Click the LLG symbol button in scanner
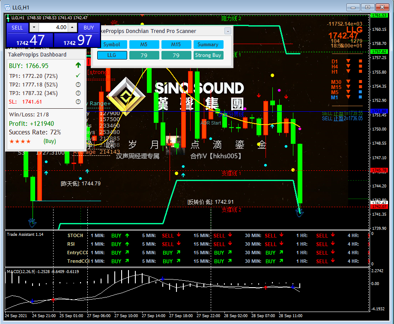 click(112, 55)
